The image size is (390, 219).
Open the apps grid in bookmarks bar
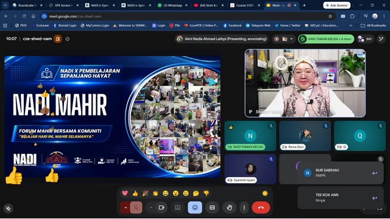point(5,26)
